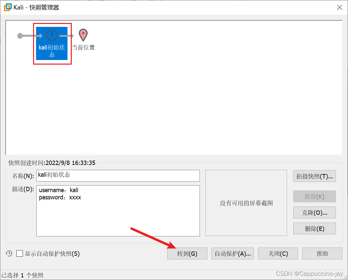The height and width of the screenshot is (280, 348).
Task: Select the 当前位置 pin marker
Action: 83,35
